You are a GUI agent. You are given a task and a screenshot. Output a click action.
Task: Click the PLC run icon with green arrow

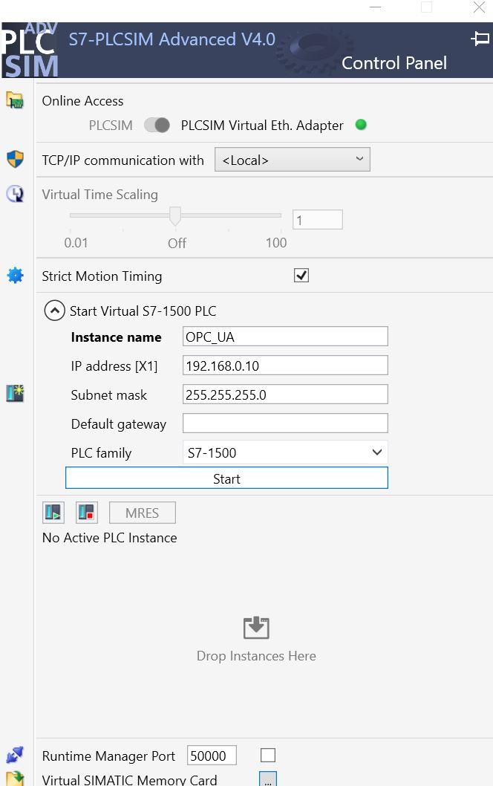coord(53,513)
